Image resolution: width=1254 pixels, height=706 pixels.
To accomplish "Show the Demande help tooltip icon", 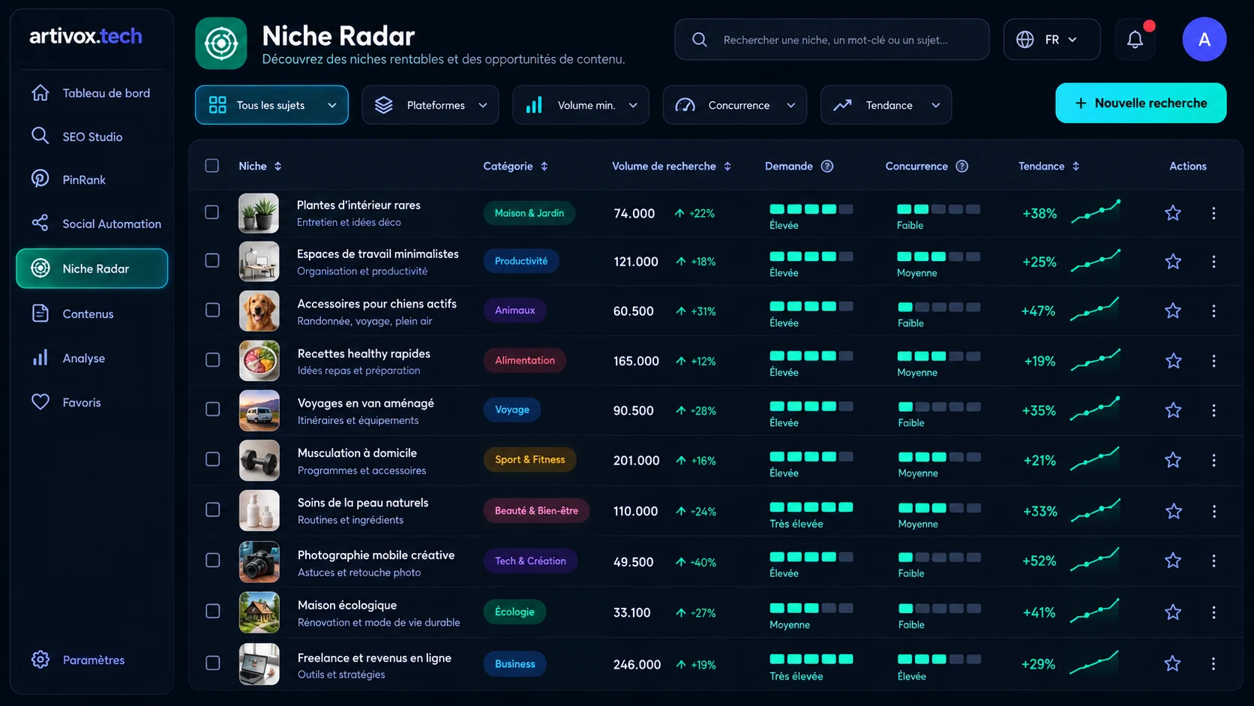I will pyautogui.click(x=827, y=166).
